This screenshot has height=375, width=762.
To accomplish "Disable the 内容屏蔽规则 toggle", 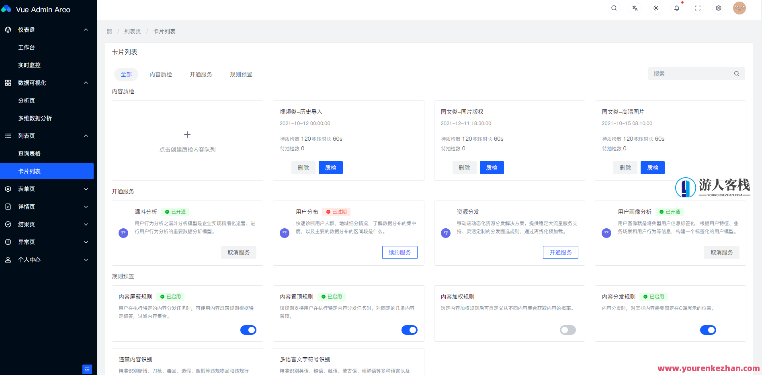I will tap(248, 330).
